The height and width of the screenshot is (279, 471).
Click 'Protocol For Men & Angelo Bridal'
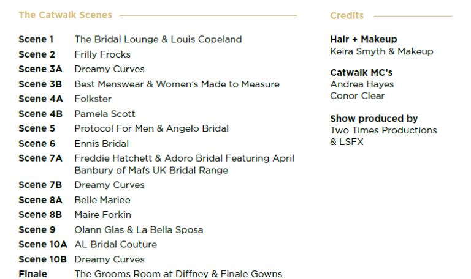click(x=151, y=128)
